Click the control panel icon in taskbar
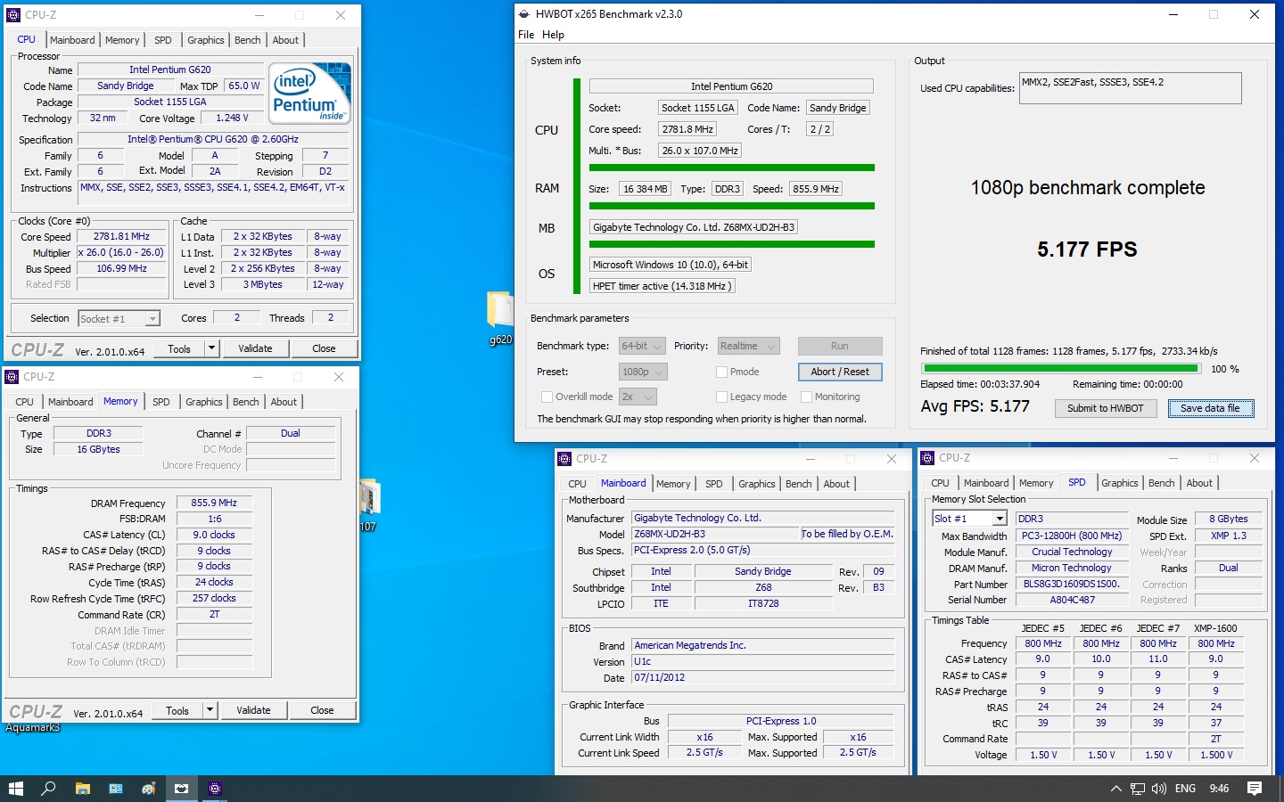 coord(115,789)
